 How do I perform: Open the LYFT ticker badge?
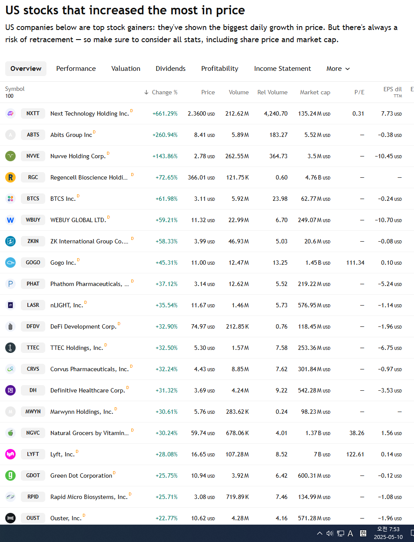(x=33, y=454)
